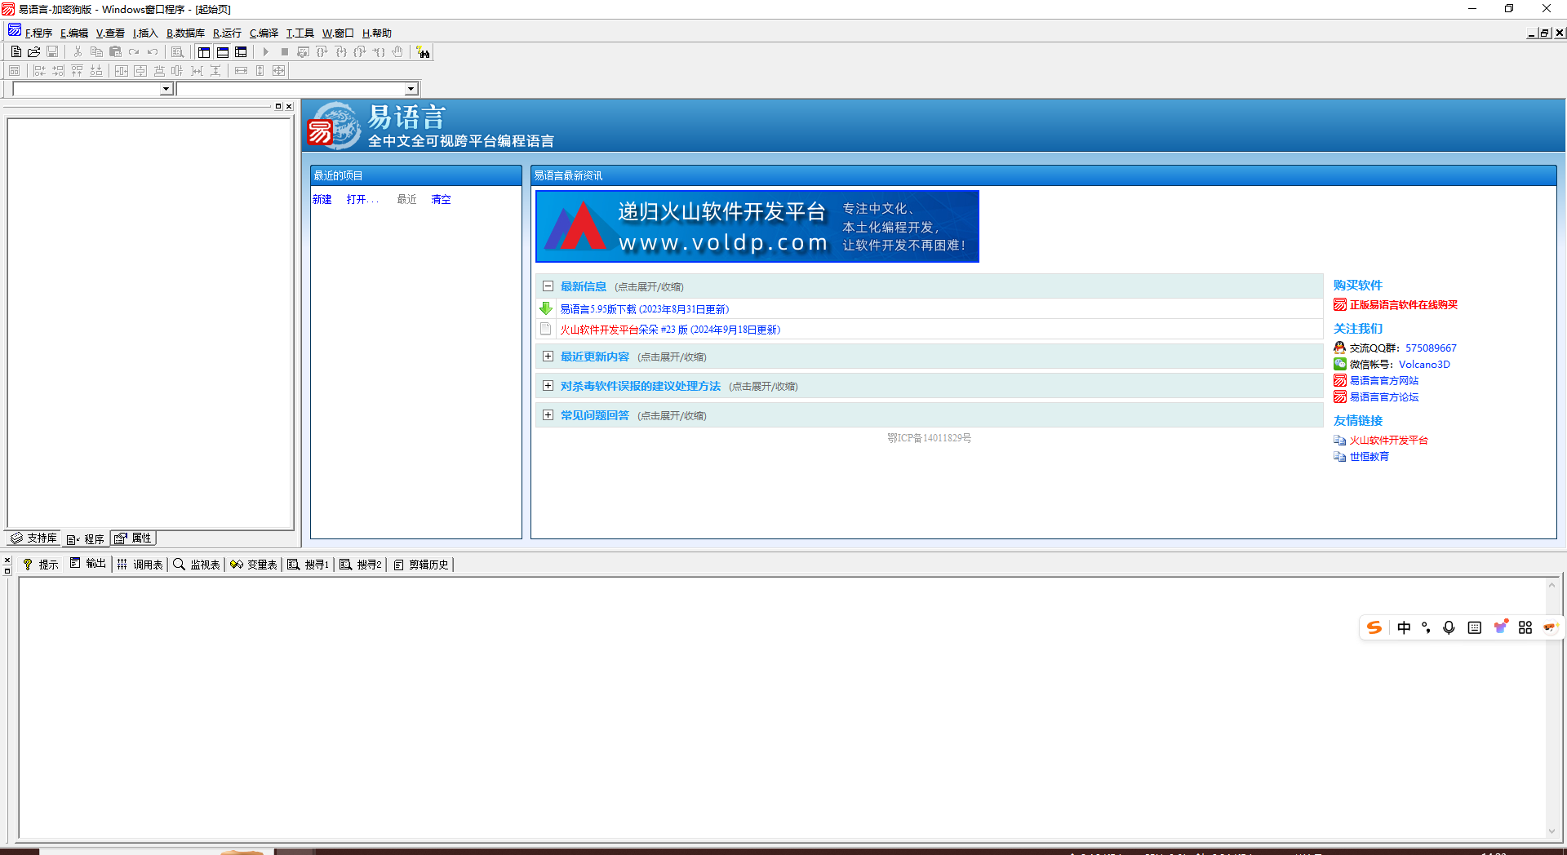1567x855 pixels.
Task: Toggle Sogou punctuation mode
Action: 1426,627
